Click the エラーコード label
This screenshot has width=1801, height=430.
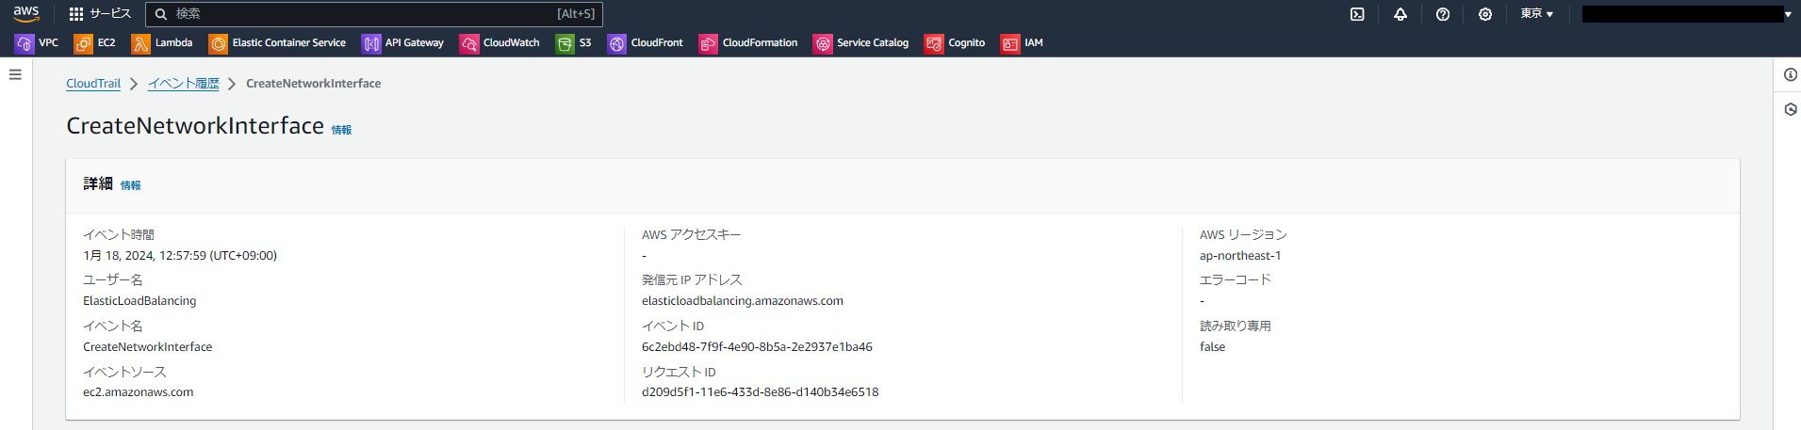[x=1236, y=280]
